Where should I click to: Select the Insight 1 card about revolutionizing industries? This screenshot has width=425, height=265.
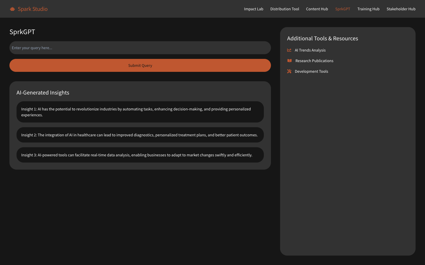[x=140, y=112]
